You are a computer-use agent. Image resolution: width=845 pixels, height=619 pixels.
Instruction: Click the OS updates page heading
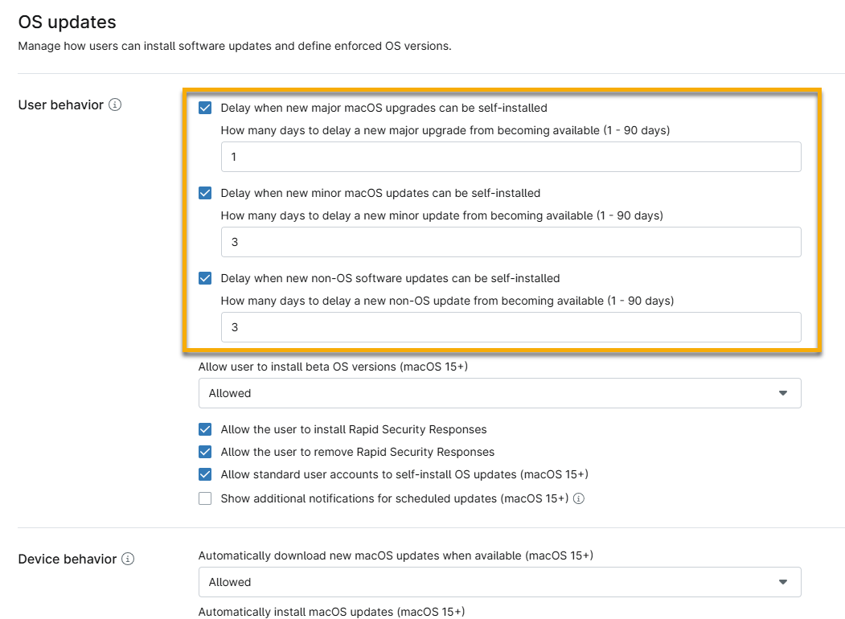tap(67, 22)
